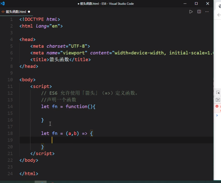The width and height of the screenshot is (221, 183).
Task: Click the charset="UTF-8" meta line
Action: pyautogui.click(x=60, y=46)
